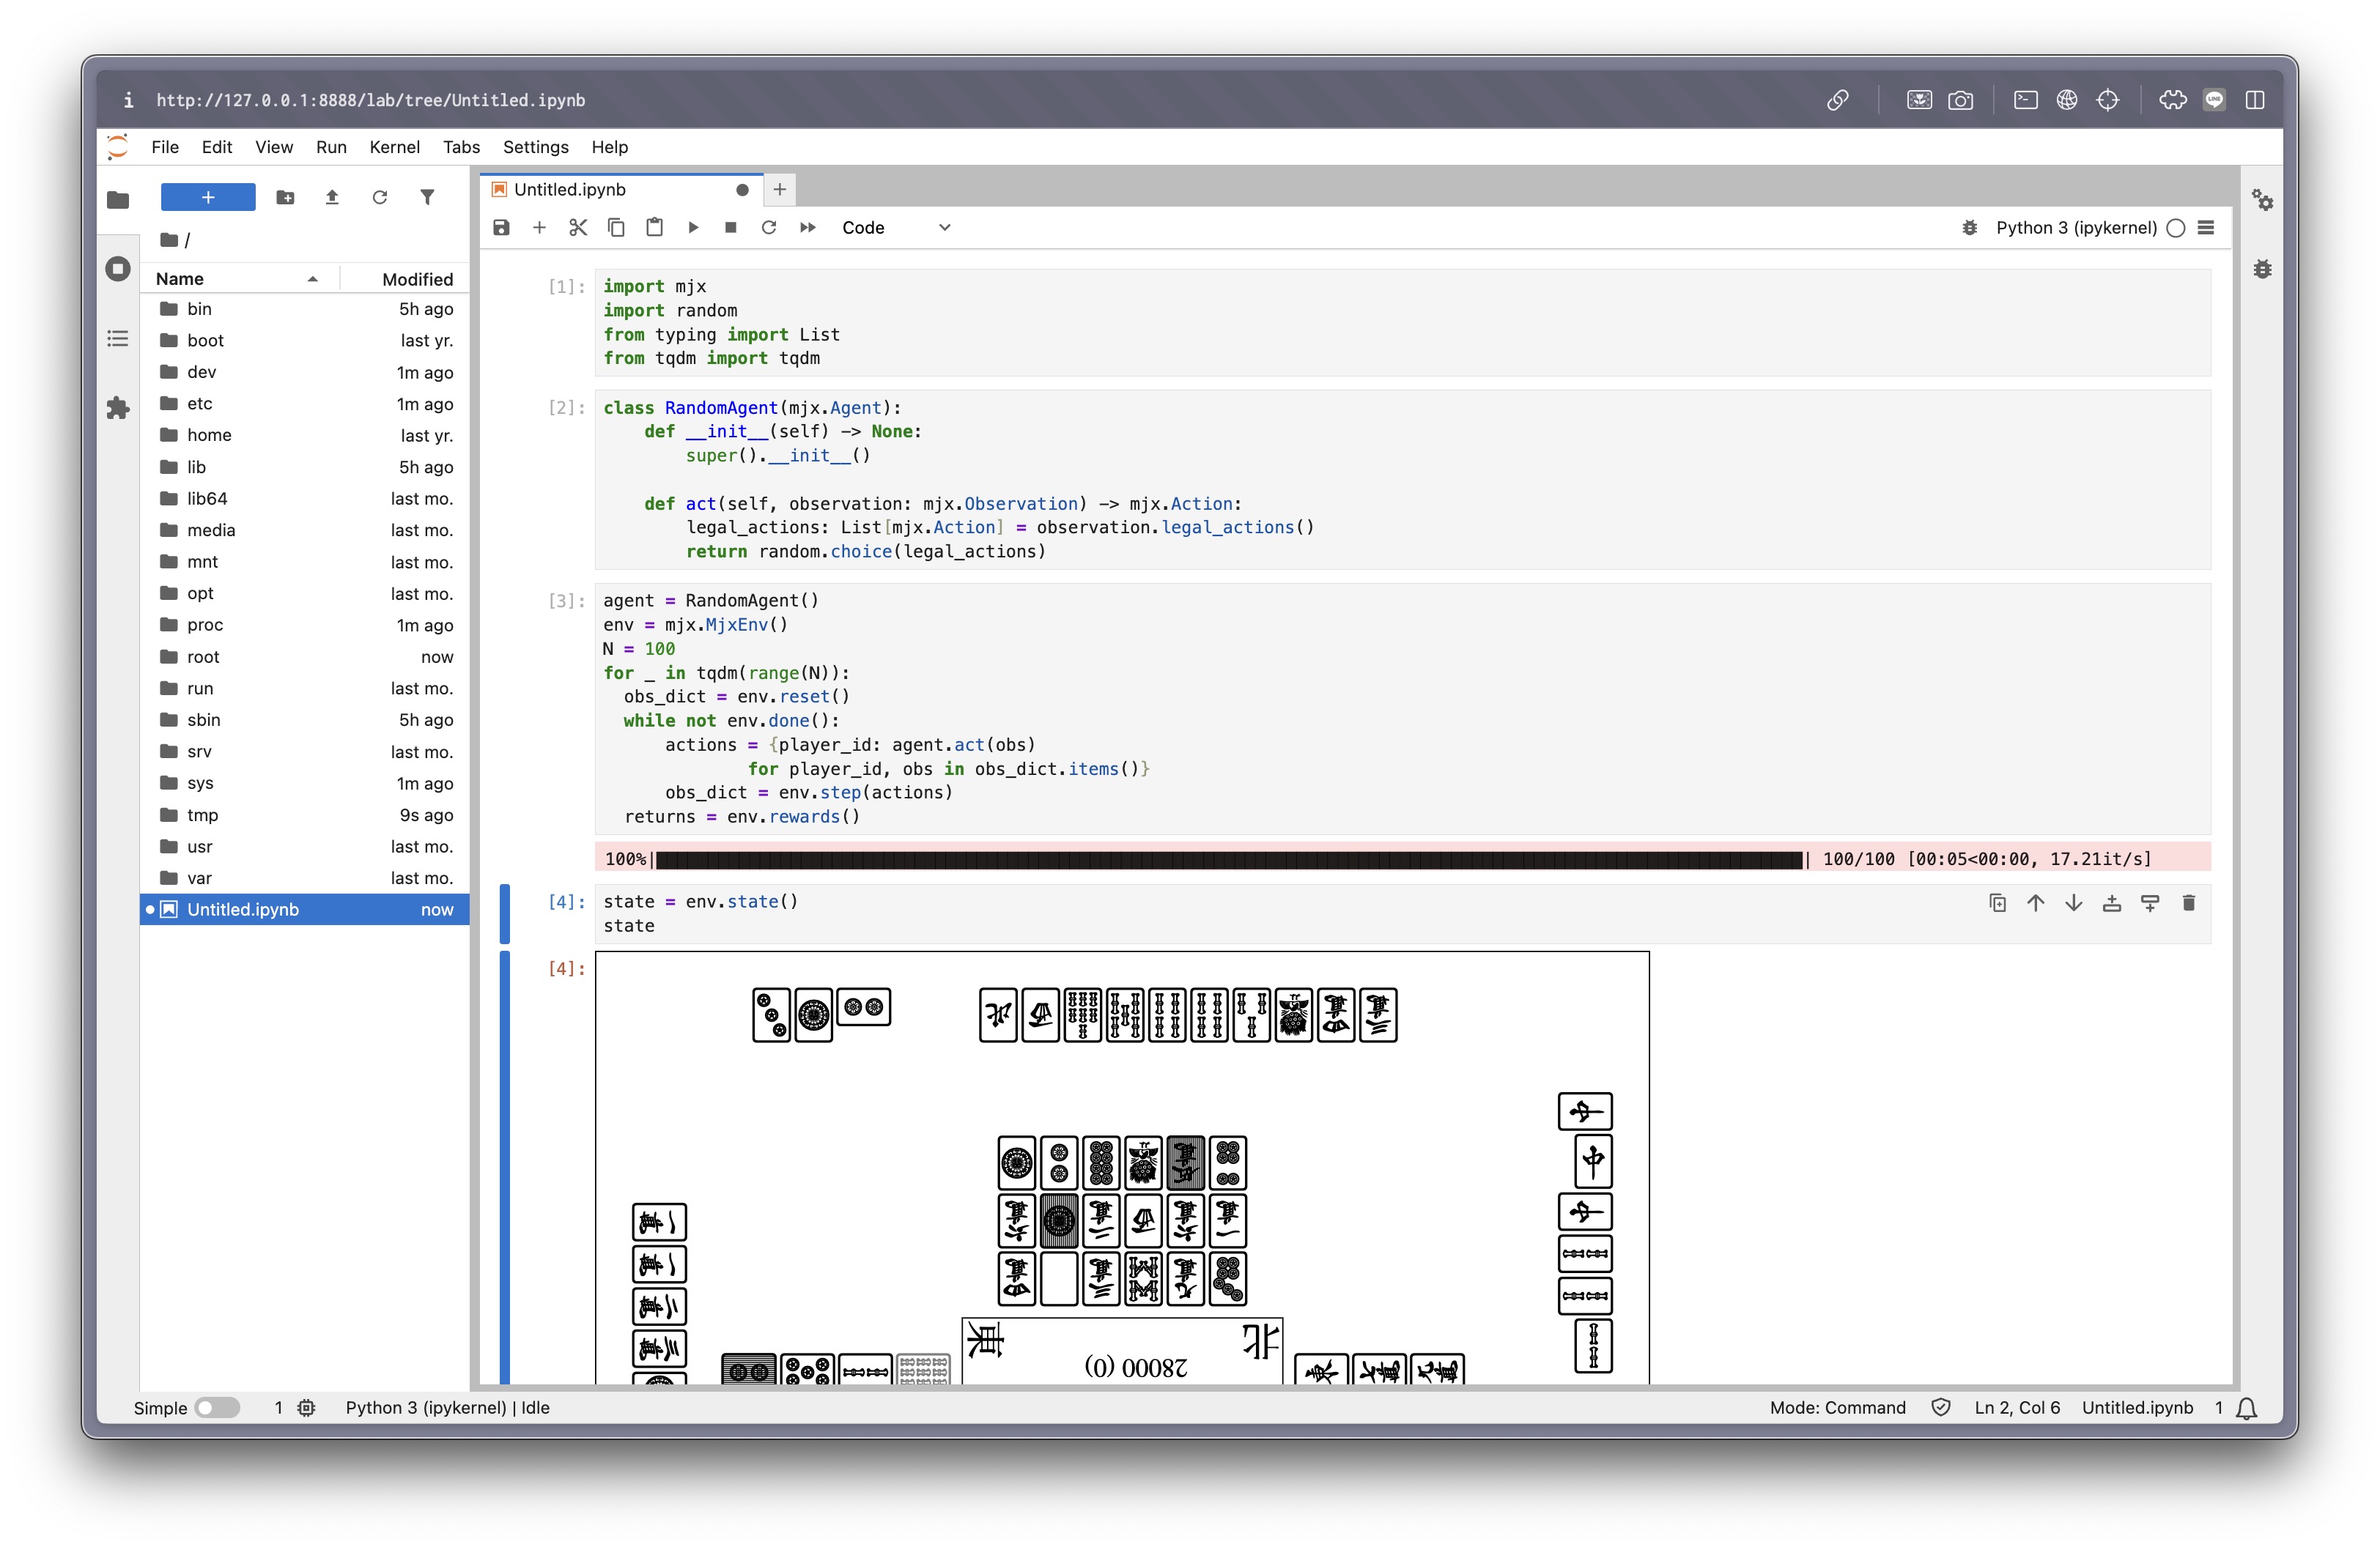Image resolution: width=2380 pixels, height=1547 pixels.
Task: Click the status bar kernel settings gear icon
Action: coord(307,1407)
